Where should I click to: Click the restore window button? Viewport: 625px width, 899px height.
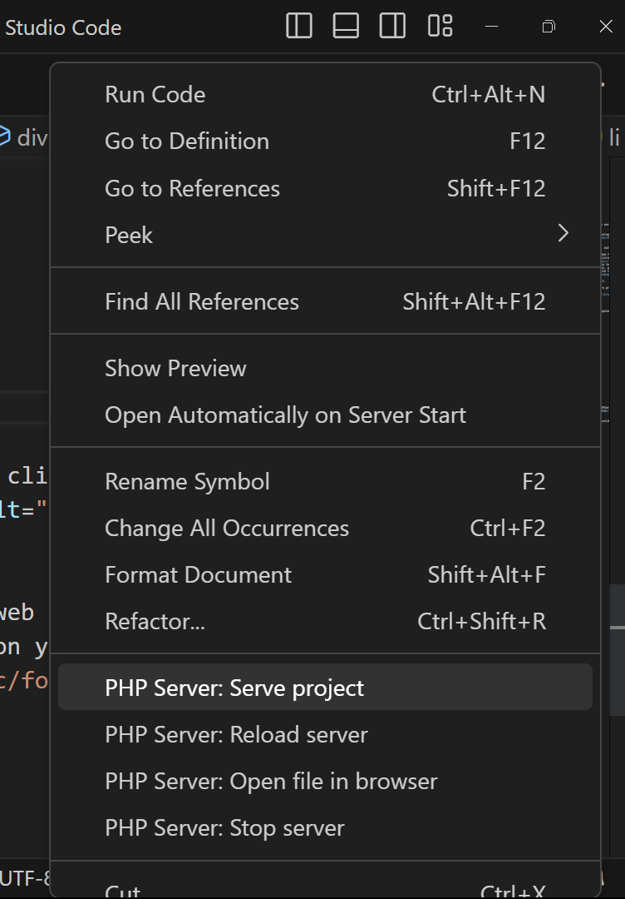[x=548, y=27]
